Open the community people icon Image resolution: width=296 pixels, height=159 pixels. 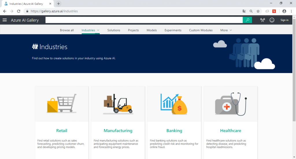click(262, 20)
